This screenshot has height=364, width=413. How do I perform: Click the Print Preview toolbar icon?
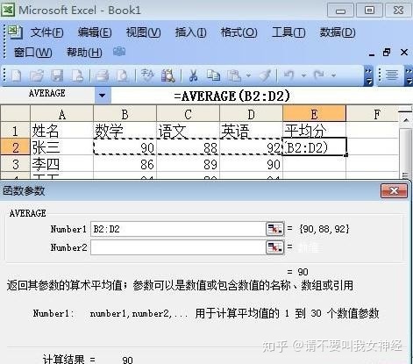(123, 75)
